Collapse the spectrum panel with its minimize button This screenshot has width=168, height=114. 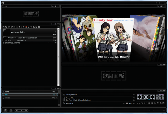(x=53, y=6)
